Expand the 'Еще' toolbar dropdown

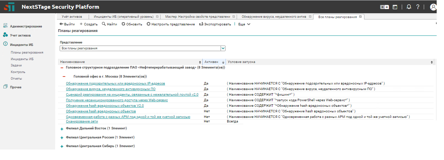pos(244,24)
